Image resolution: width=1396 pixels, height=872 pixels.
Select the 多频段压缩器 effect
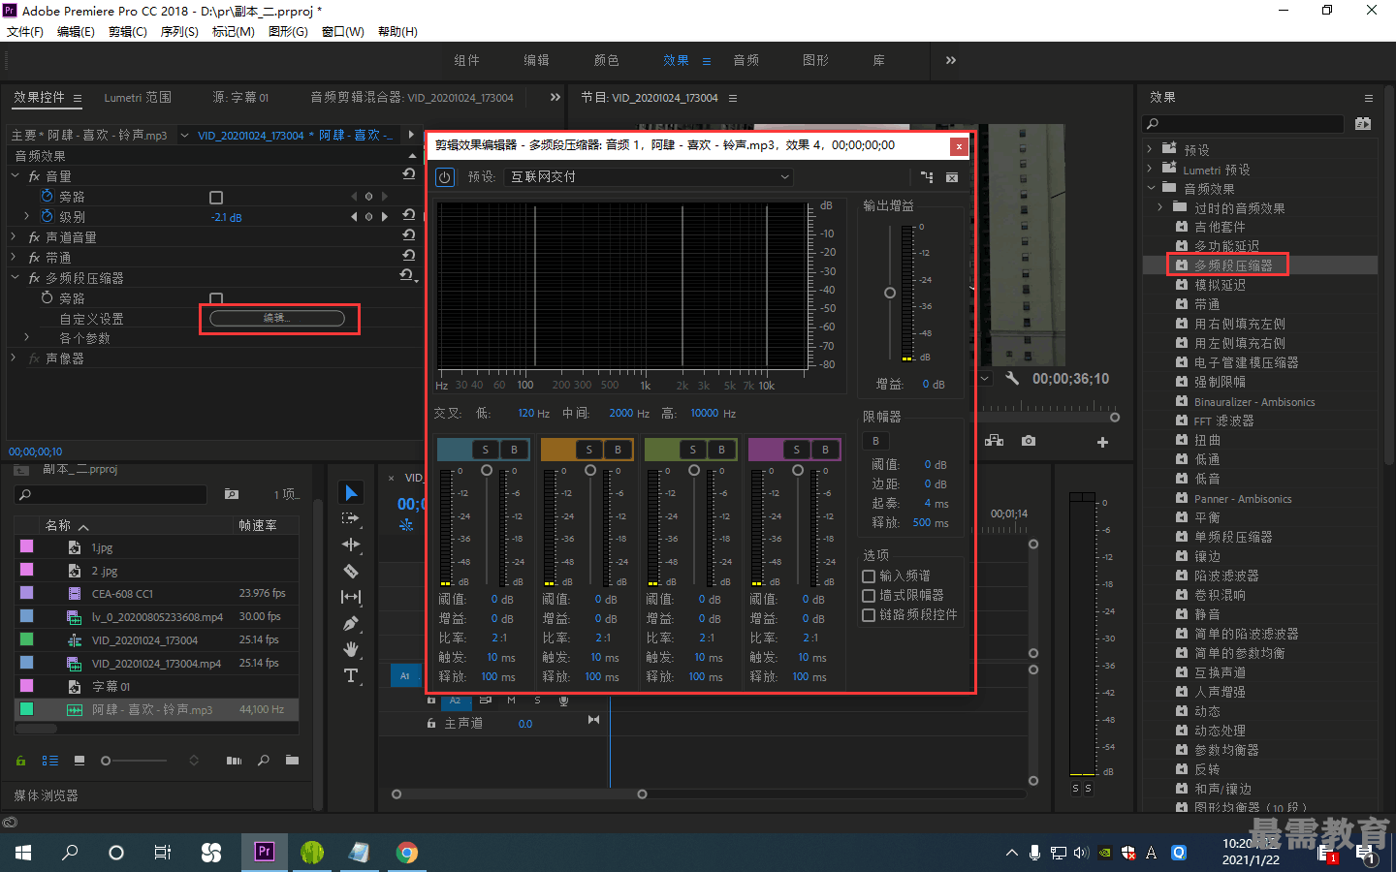pyautogui.click(x=1233, y=265)
